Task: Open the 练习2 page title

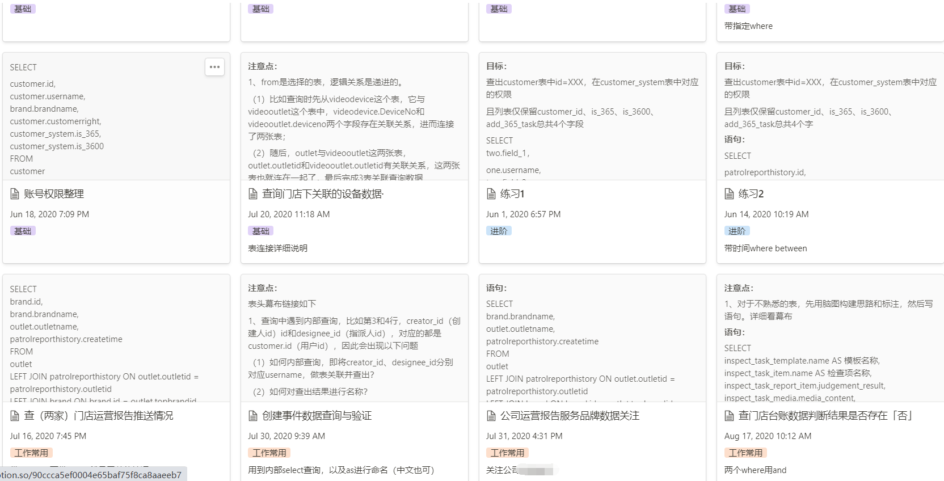Action: [751, 194]
